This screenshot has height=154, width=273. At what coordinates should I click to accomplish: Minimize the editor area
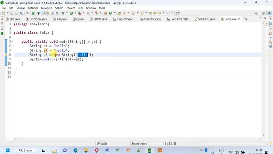tap(261, 18)
